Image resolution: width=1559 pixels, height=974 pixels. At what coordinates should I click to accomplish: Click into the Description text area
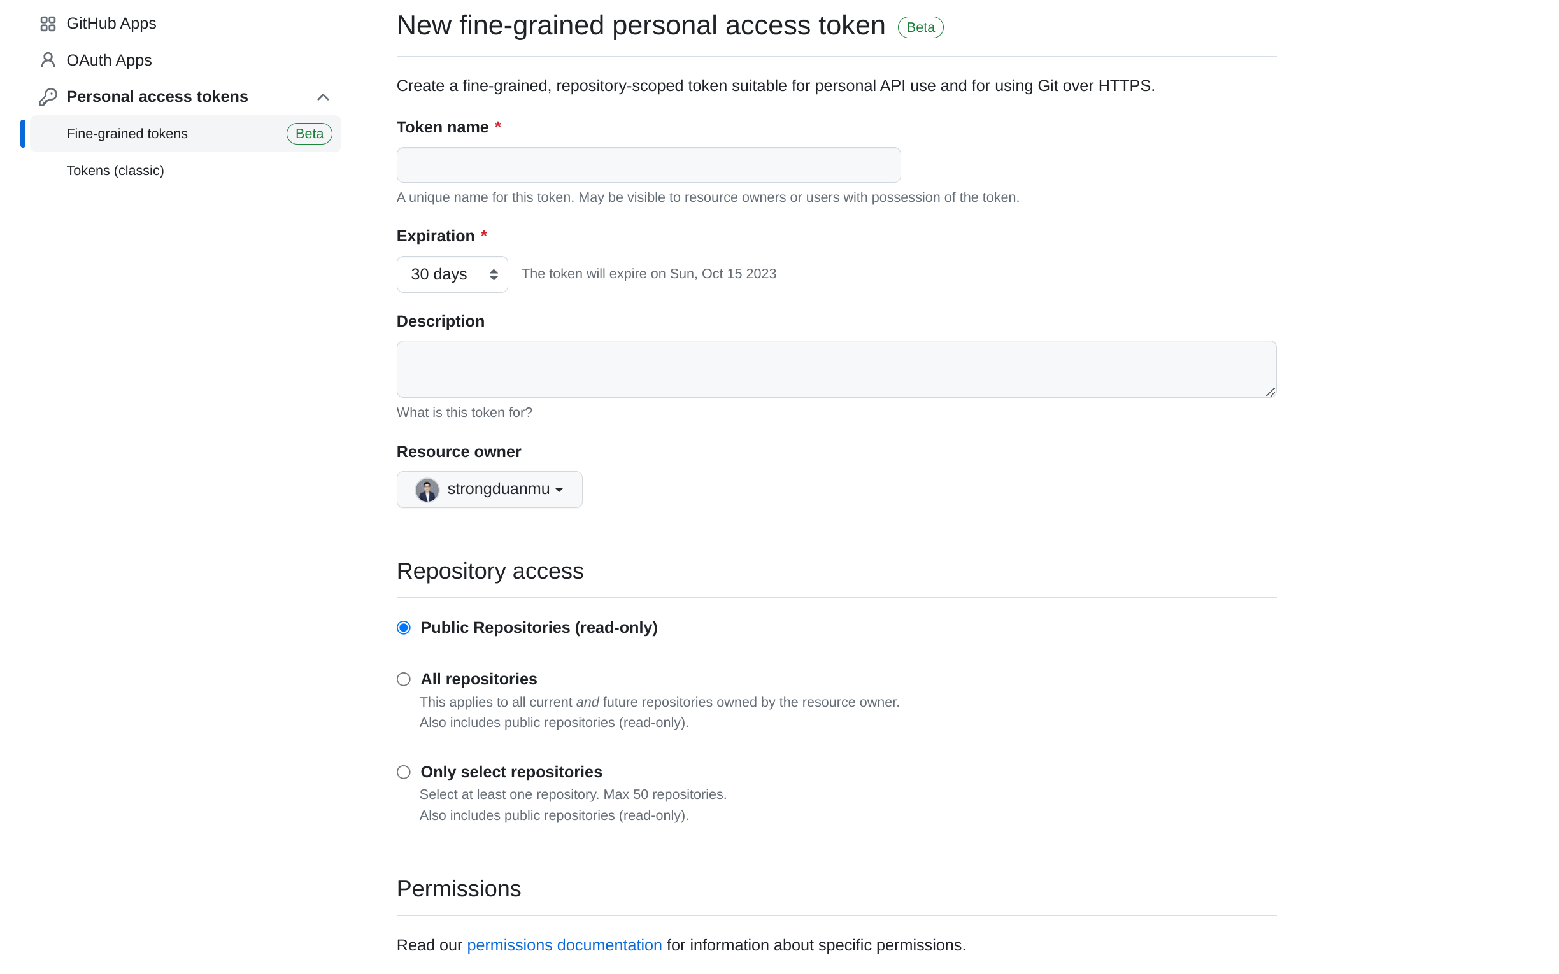(x=836, y=369)
